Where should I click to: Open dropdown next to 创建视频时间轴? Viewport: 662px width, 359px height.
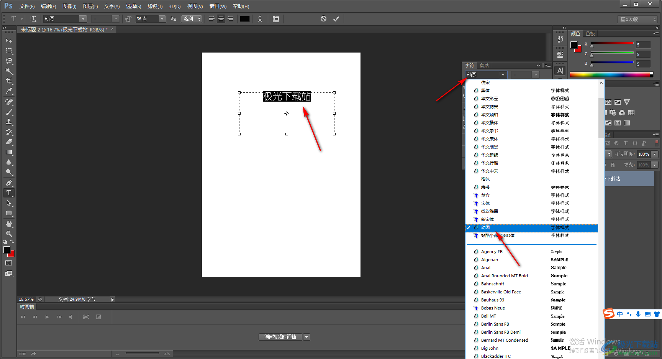[x=306, y=337]
